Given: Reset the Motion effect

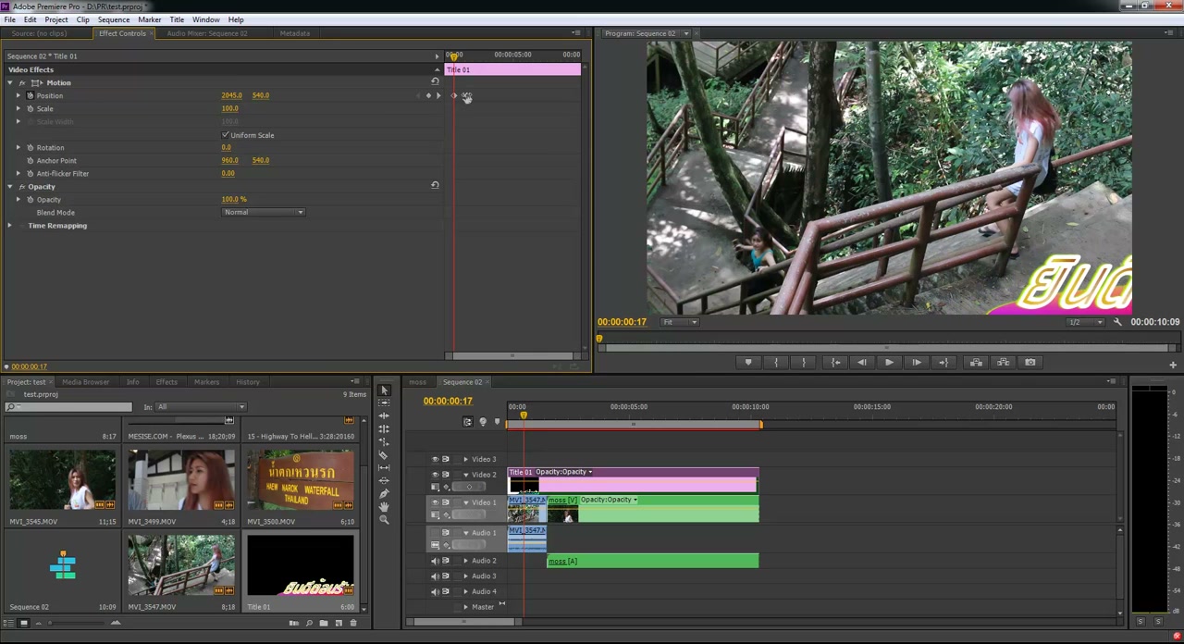Looking at the screenshot, I should [435, 81].
